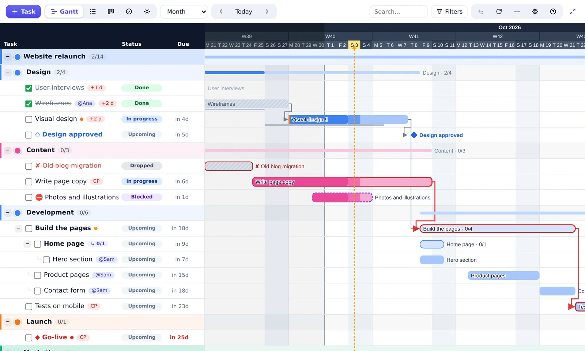Open the more options ellipsis

(517, 12)
